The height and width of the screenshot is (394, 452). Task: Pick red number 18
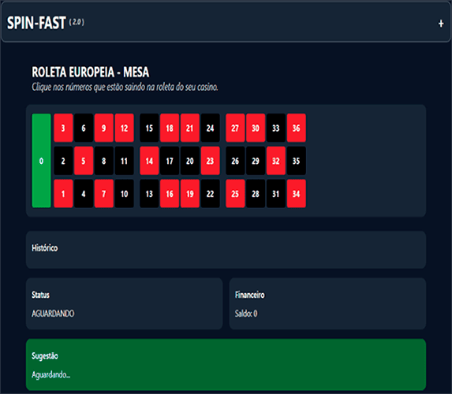tap(170, 128)
